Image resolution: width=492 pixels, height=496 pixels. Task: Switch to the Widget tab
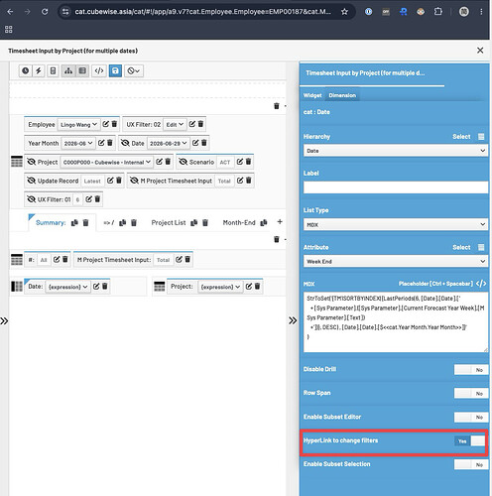312,95
